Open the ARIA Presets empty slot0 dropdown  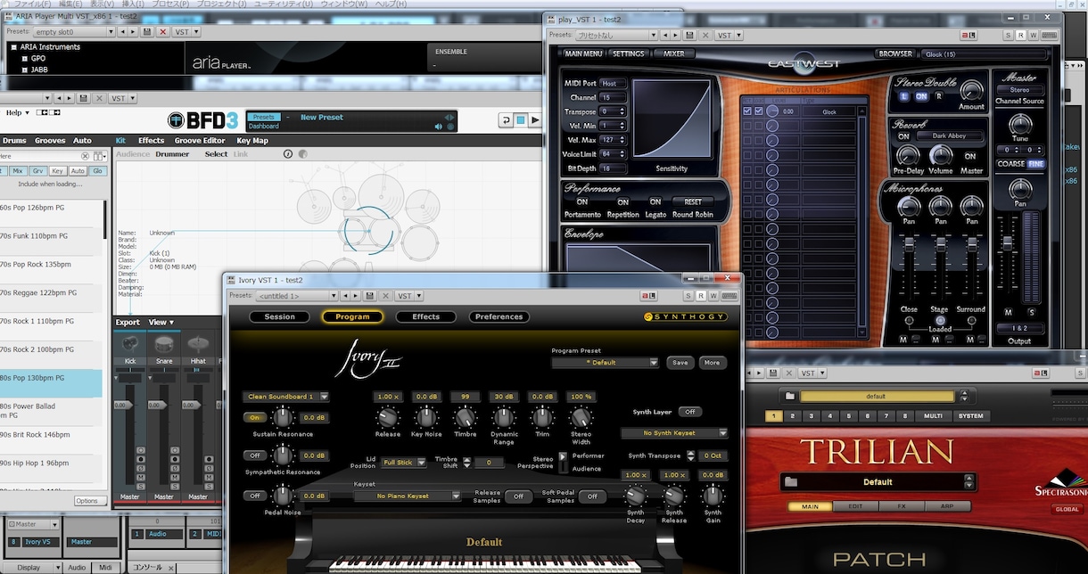coord(72,31)
